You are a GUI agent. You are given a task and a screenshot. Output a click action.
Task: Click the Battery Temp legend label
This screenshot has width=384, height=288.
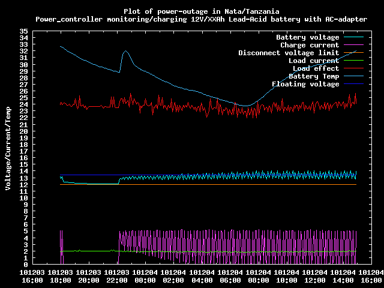pos(313,76)
